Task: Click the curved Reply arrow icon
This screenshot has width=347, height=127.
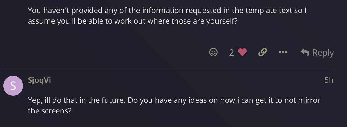Action: point(305,52)
